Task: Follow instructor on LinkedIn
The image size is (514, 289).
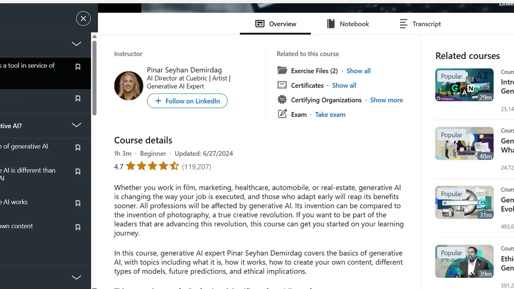Action: (187, 101)
